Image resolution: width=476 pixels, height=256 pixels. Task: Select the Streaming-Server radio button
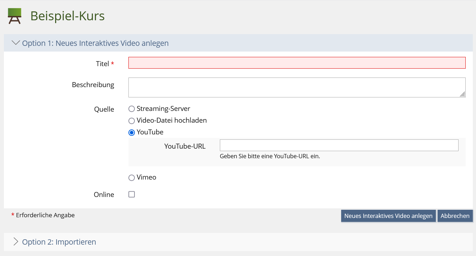pyautogui.click(x=132, y=109)
